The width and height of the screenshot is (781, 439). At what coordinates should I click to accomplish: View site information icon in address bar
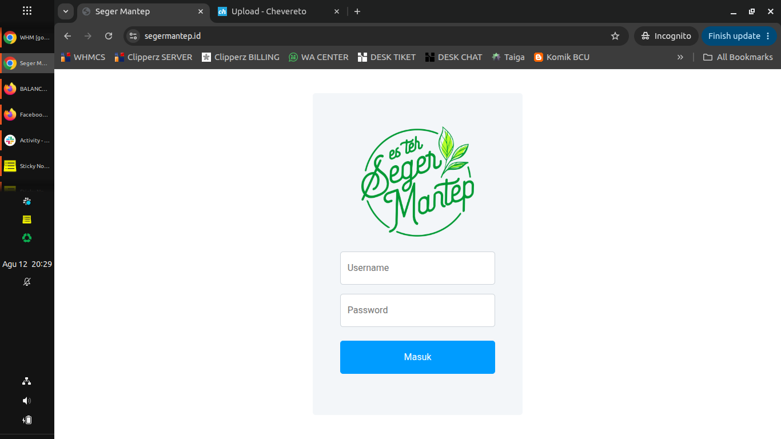pyautogui.click(x=133, y=36)
